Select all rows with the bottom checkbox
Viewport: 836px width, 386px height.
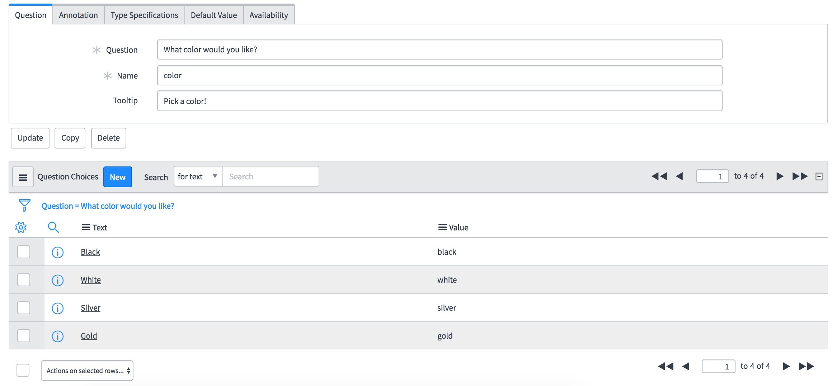(x=23, y=370)
